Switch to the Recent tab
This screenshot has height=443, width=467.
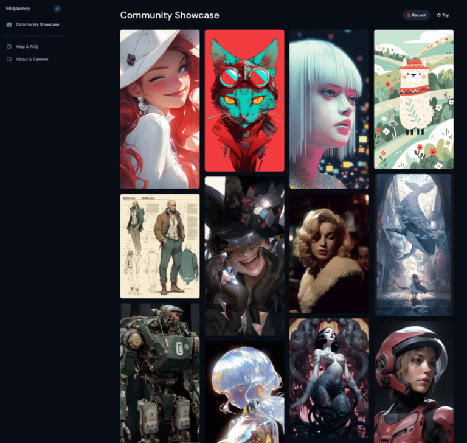[x=416, y=15]
